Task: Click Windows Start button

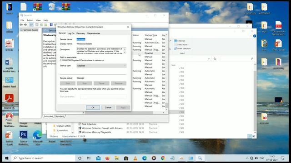Action: (x=7, y=158)
